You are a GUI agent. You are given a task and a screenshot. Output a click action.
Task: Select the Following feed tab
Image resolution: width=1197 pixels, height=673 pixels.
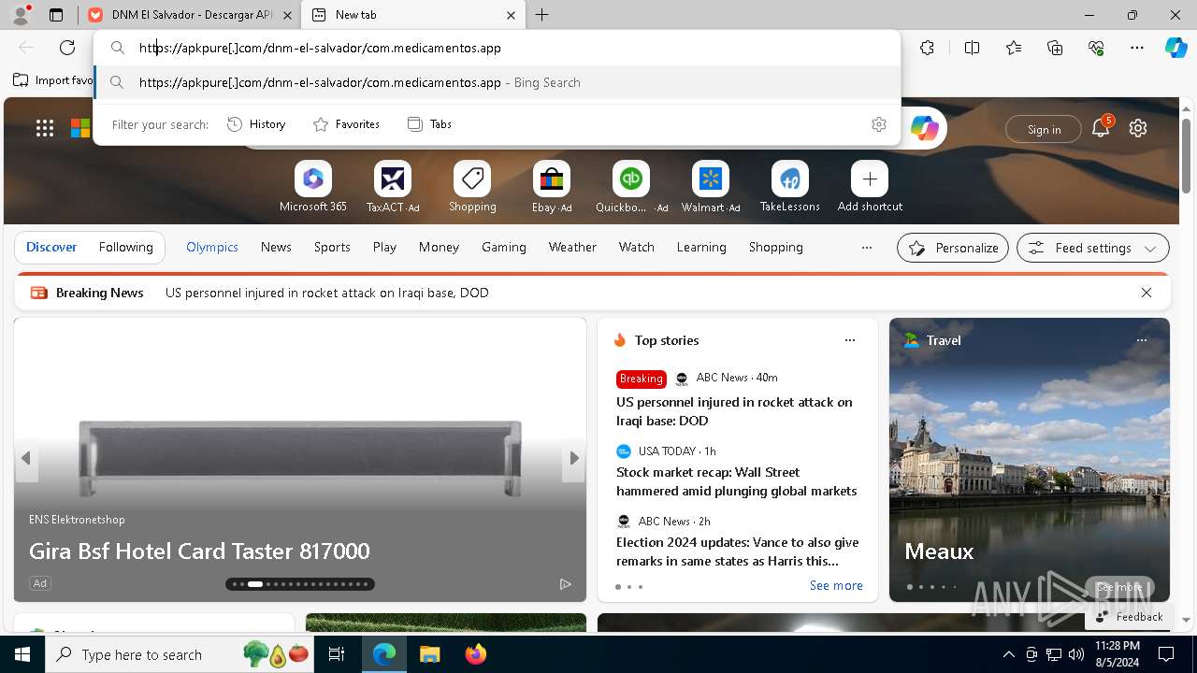click(125, 247)
